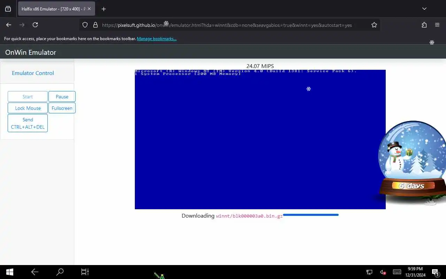The width and height of the screenshot is (446, 279).
Task: Close the Halfix x86 Emulator tab
Action: tap(89, 9)
